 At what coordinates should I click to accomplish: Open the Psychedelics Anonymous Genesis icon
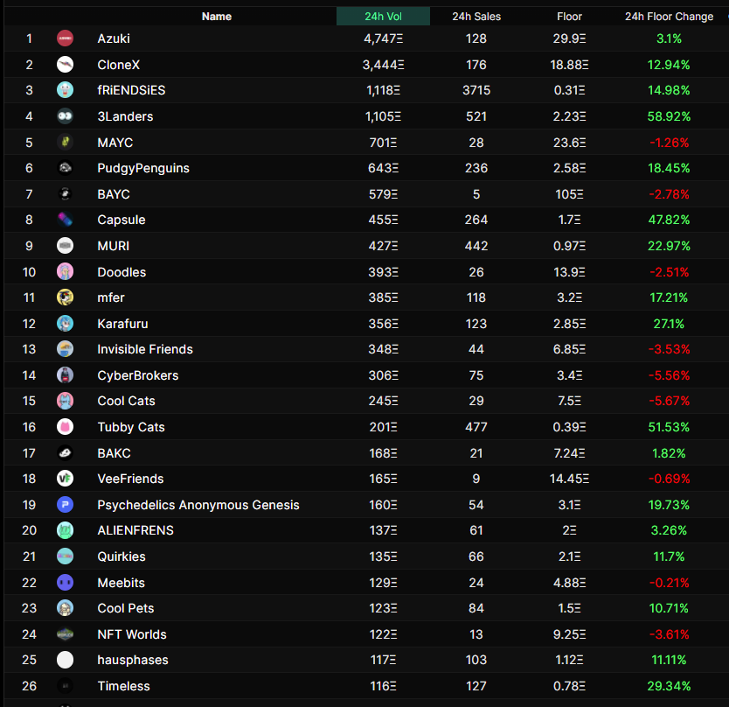65,504
